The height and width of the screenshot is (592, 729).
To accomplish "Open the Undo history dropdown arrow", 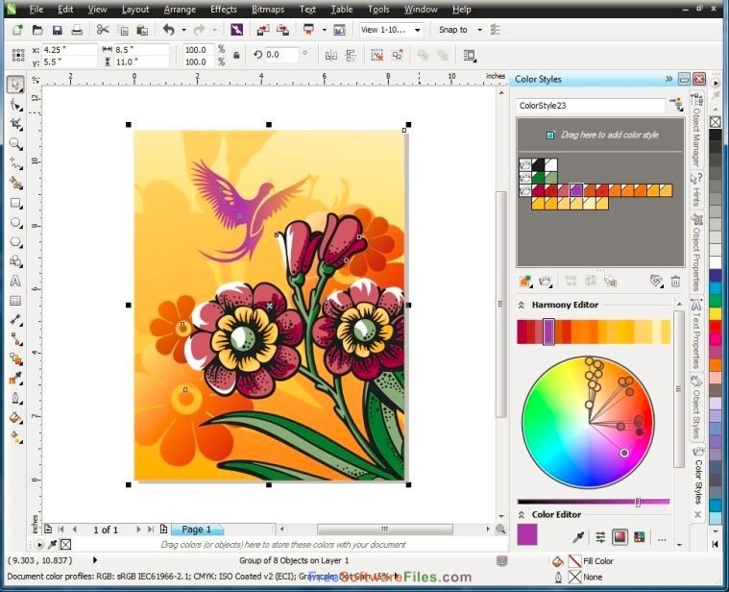I will 183,30.
